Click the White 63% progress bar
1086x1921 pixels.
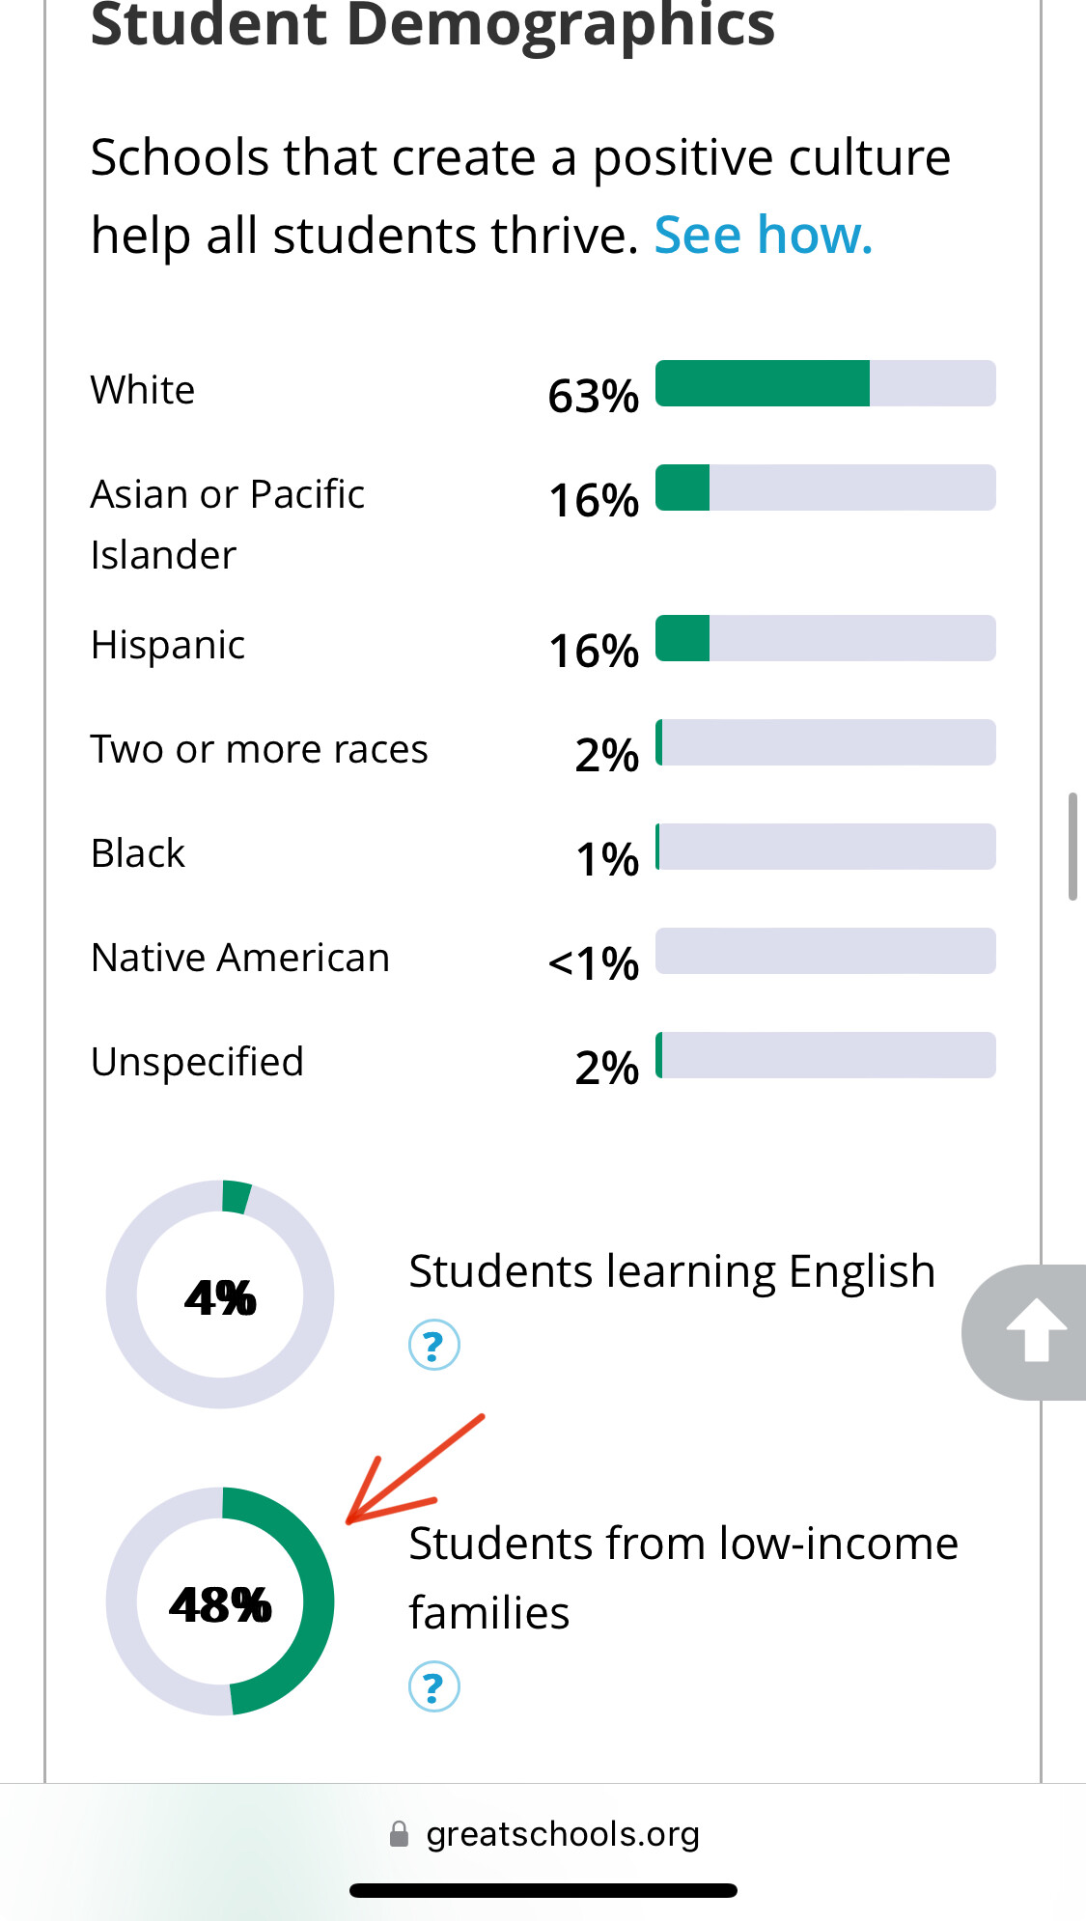[825, 383]
